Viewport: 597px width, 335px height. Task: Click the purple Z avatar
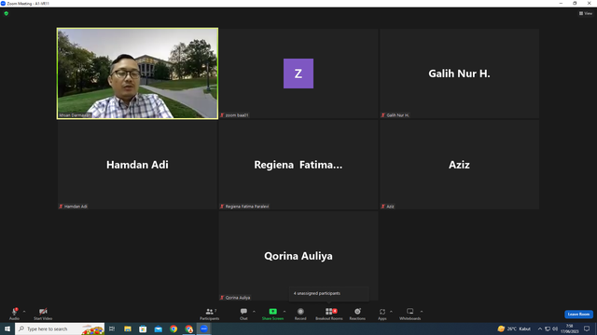pyautogui.click(x=298, y=74)
